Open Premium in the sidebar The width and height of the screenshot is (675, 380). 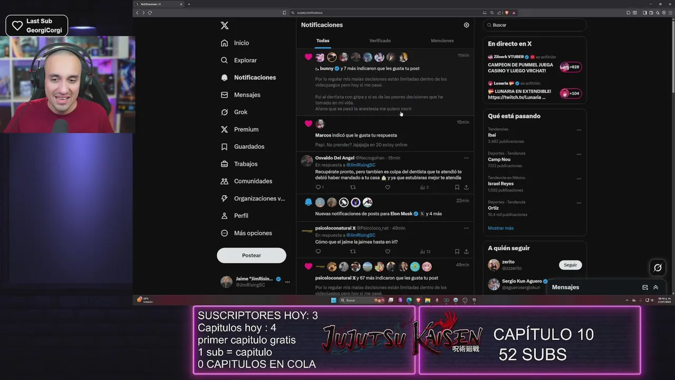click(240, 129)
